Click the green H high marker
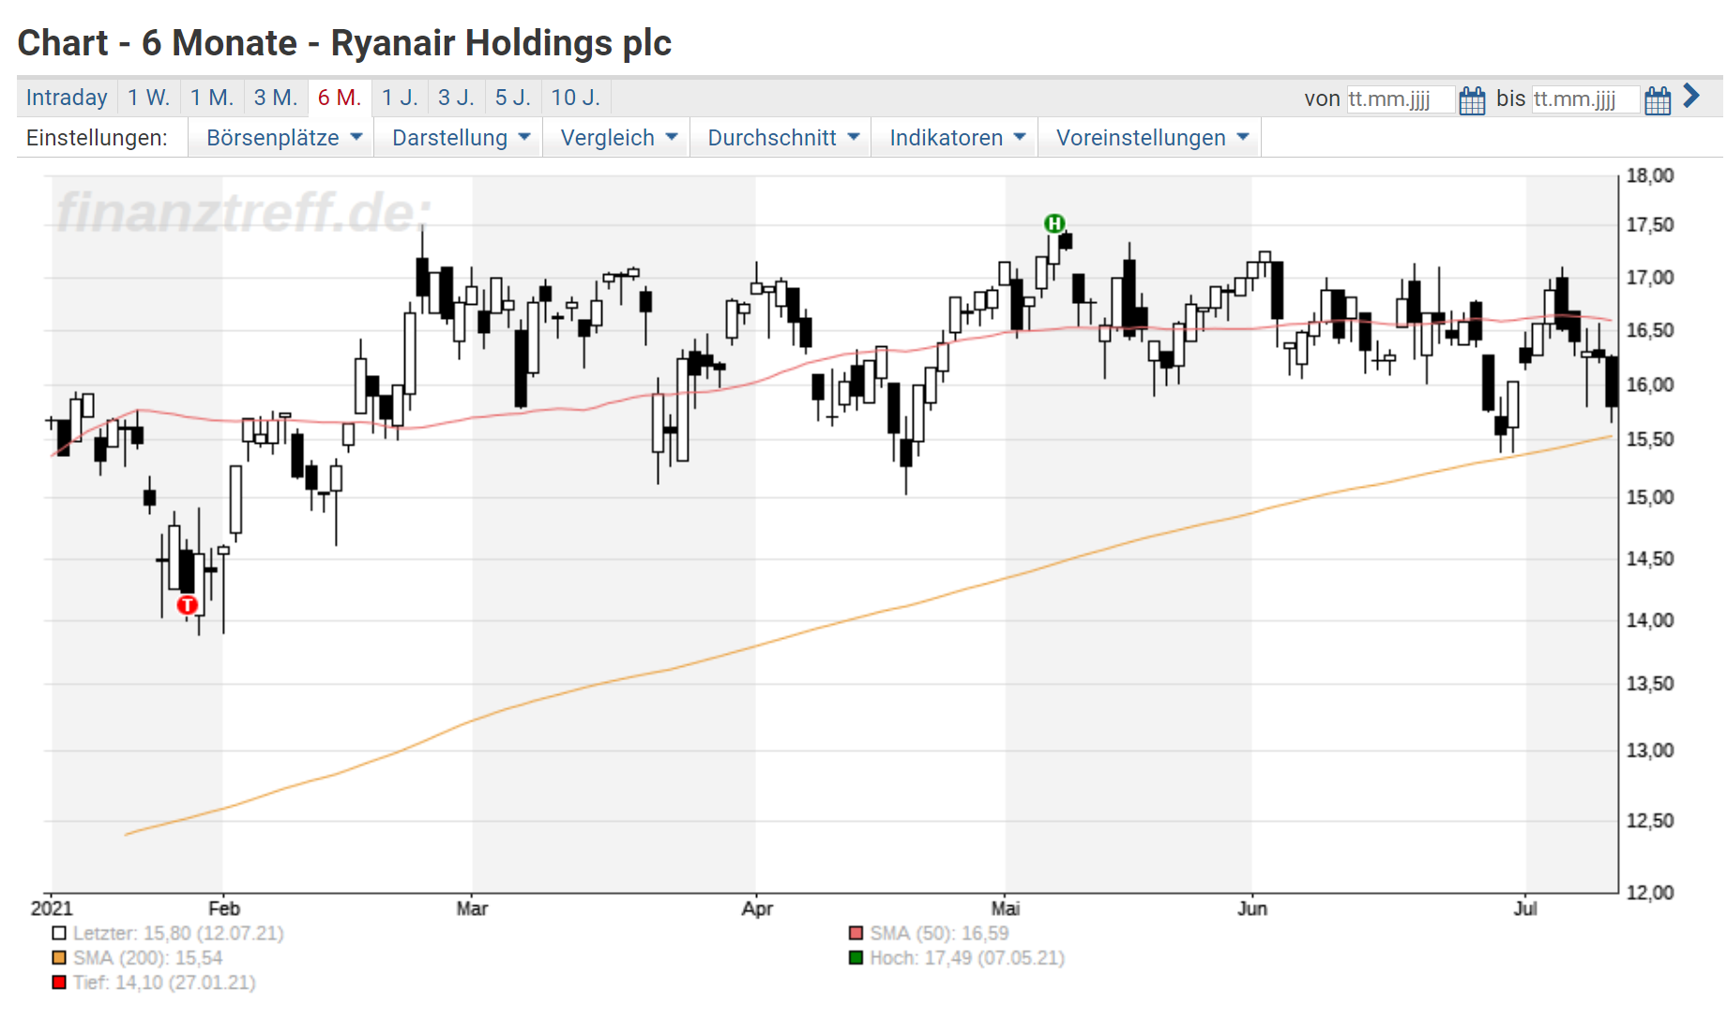 click(1054, 223)
